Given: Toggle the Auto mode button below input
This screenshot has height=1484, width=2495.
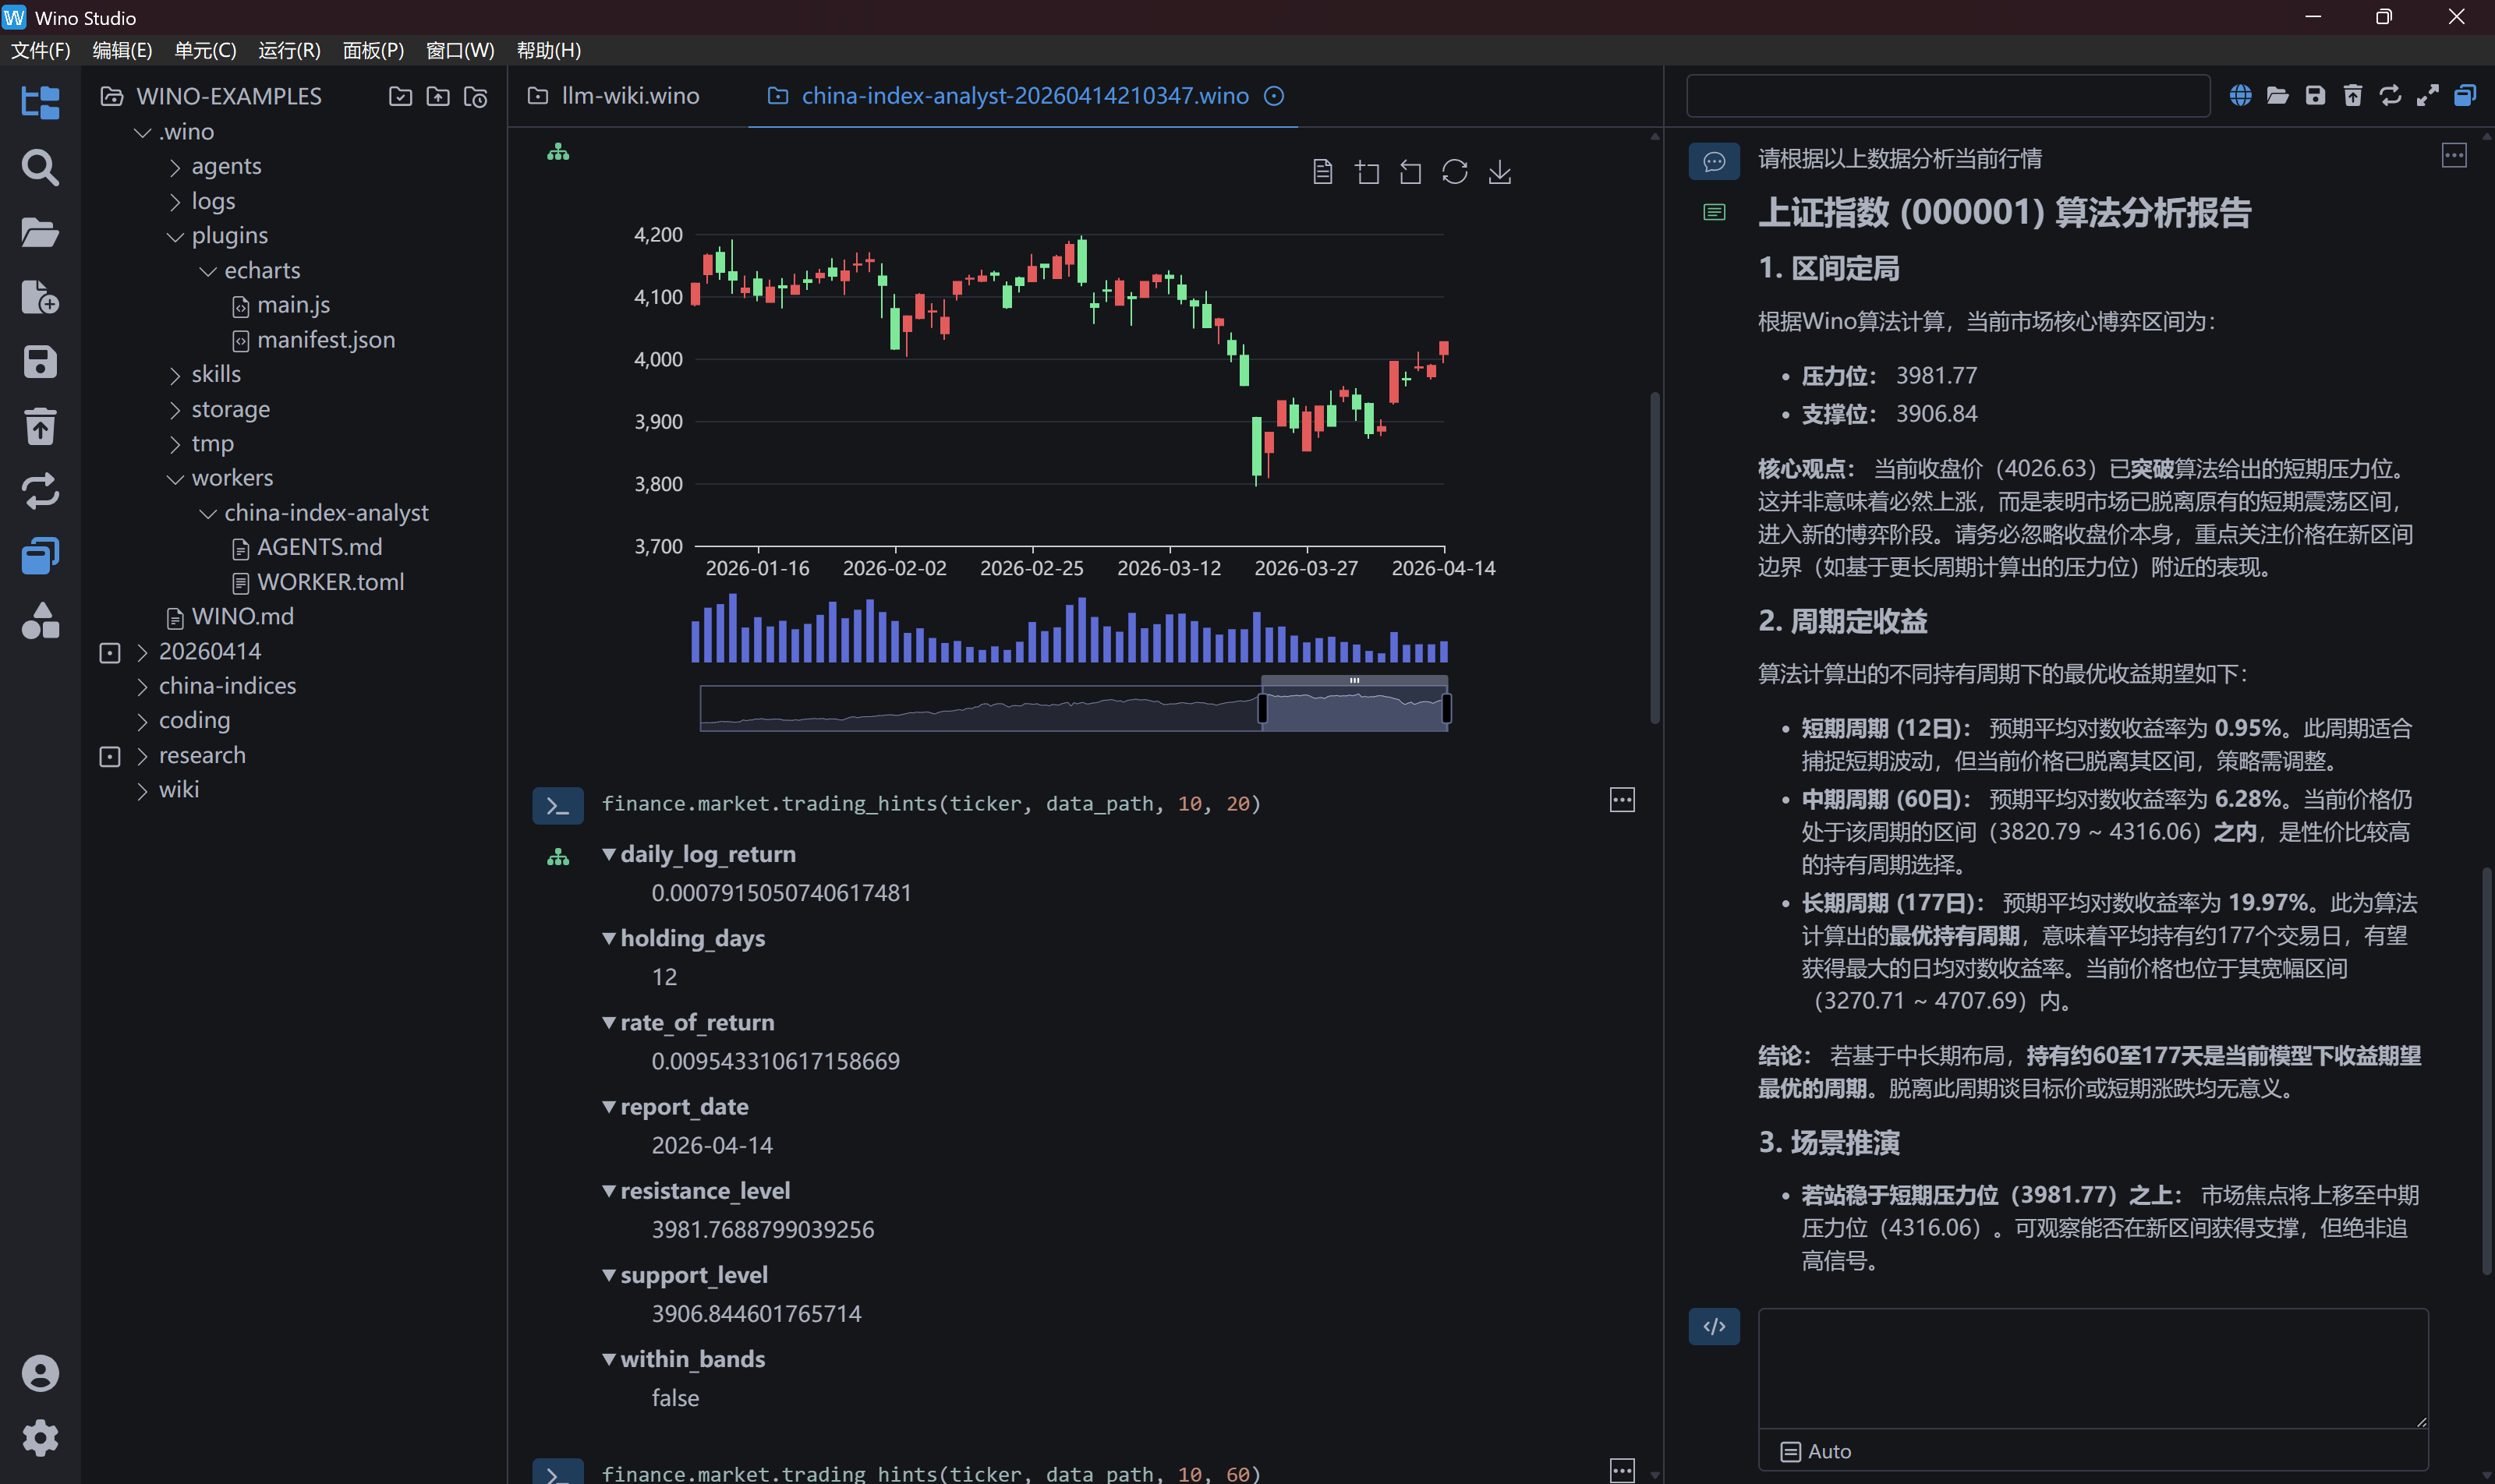Looking at the screenshot, I should 1816,1451.
